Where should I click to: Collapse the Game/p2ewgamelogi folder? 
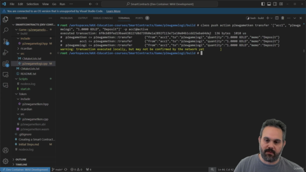click(33, 30)
